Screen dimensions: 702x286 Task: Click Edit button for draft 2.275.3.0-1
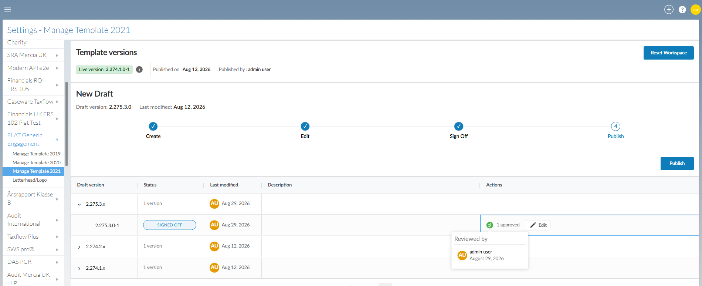coord(538,225)
